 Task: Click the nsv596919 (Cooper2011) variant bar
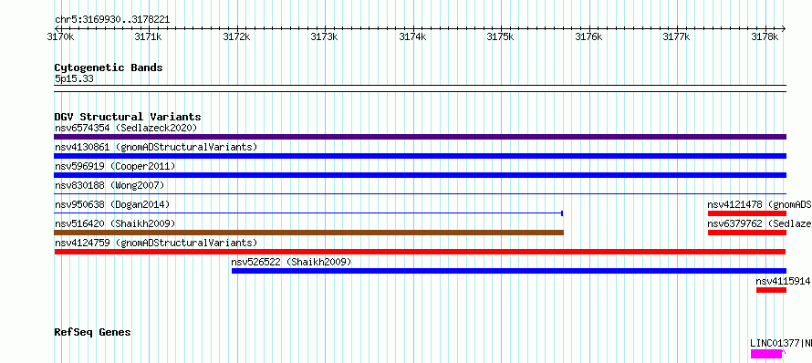click(420, 175)
